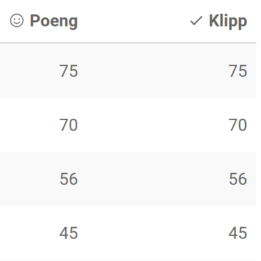Sort by the Poeng column header text
The height and width of the screenshot is (261, 261).
coord(54,22)
